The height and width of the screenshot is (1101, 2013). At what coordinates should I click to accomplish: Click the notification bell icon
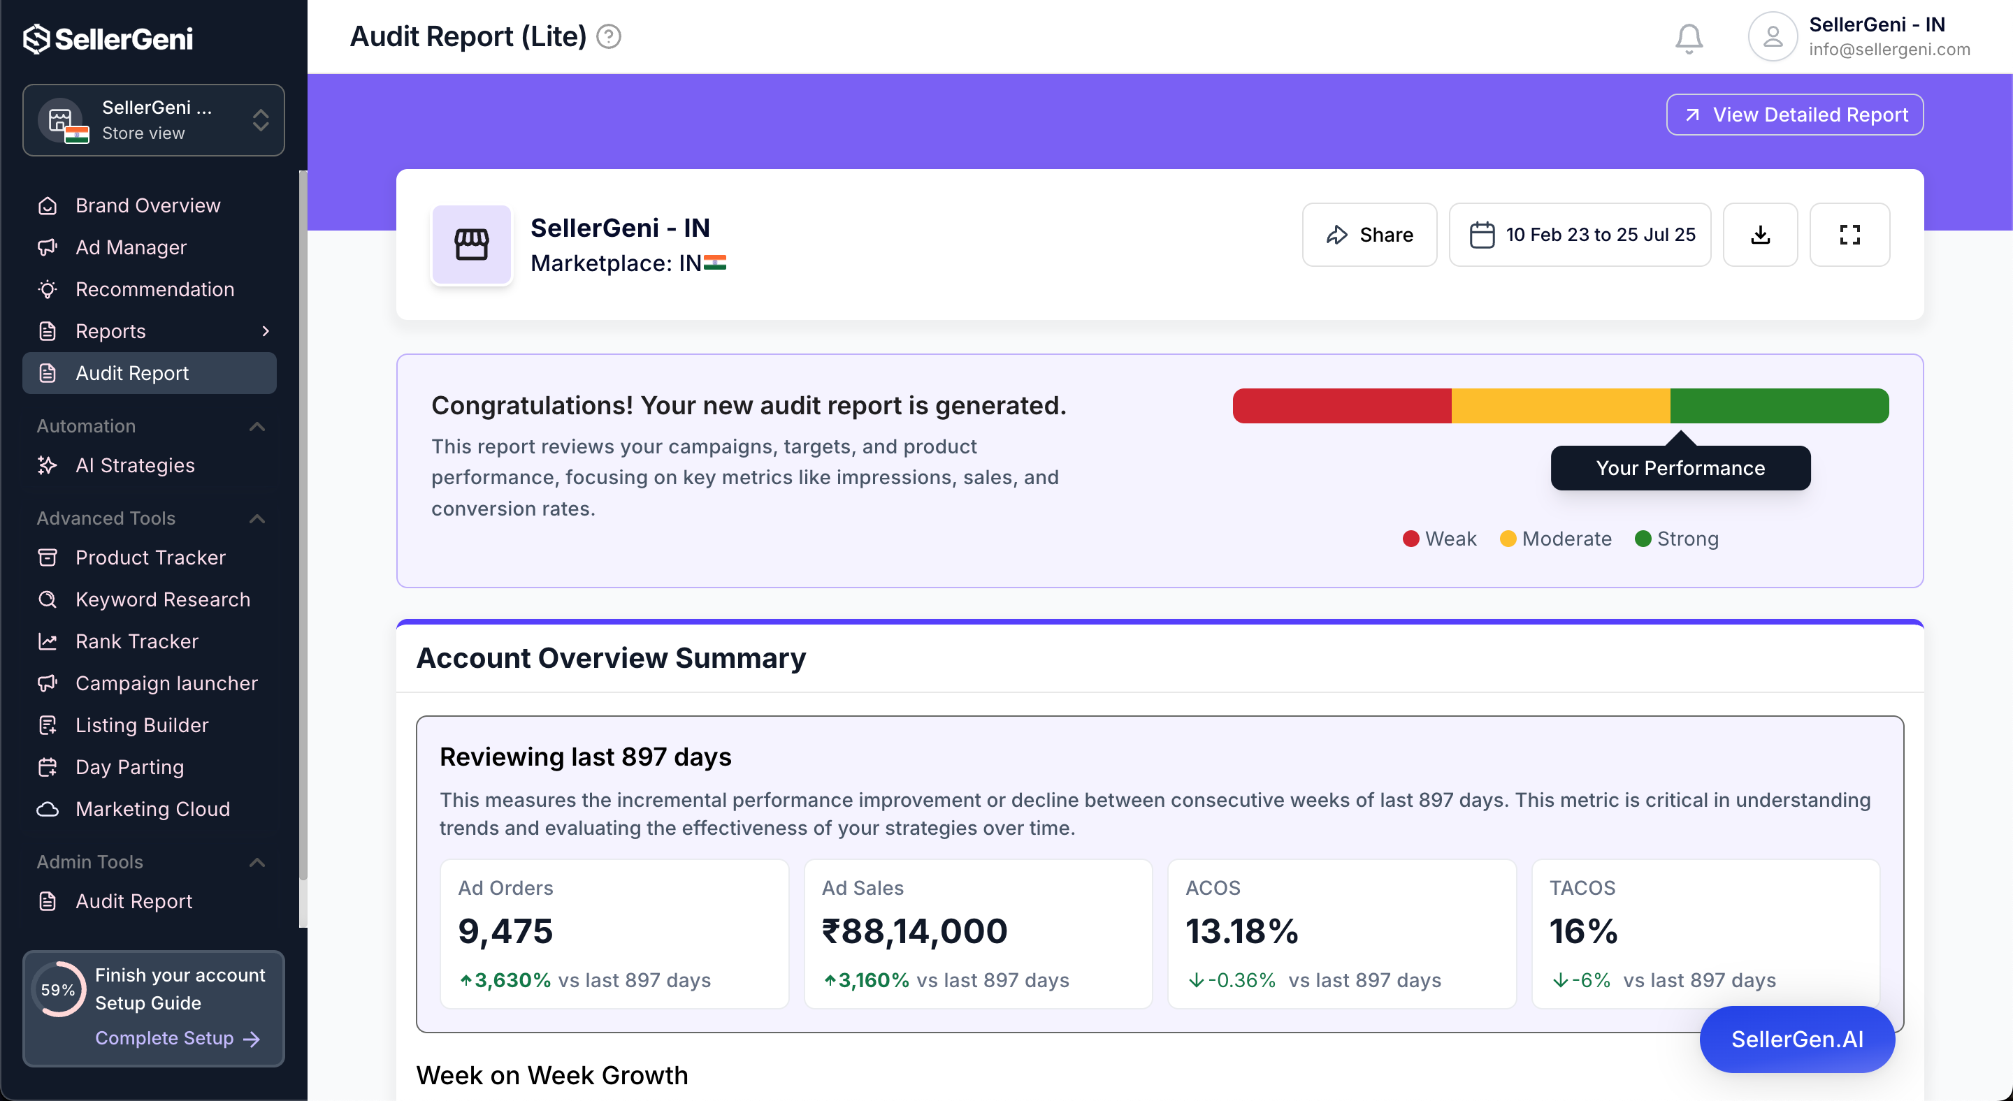tap(1688, 38)
